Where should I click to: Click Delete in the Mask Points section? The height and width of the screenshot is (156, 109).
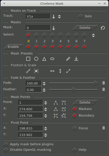(85, 102)
